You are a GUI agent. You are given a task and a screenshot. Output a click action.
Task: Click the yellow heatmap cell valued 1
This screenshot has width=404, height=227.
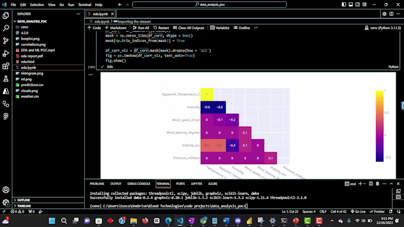pos(207,94)
